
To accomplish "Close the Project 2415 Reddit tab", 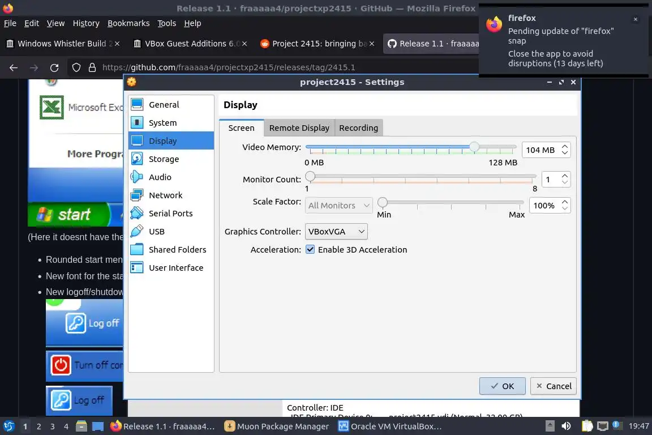I will pos(372,44).
